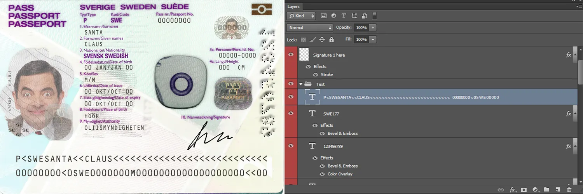This screenshot has height=194, width=583.
Task: Lock image pixels brush icon
Action: pyautogui.click(x=312, y=40)
